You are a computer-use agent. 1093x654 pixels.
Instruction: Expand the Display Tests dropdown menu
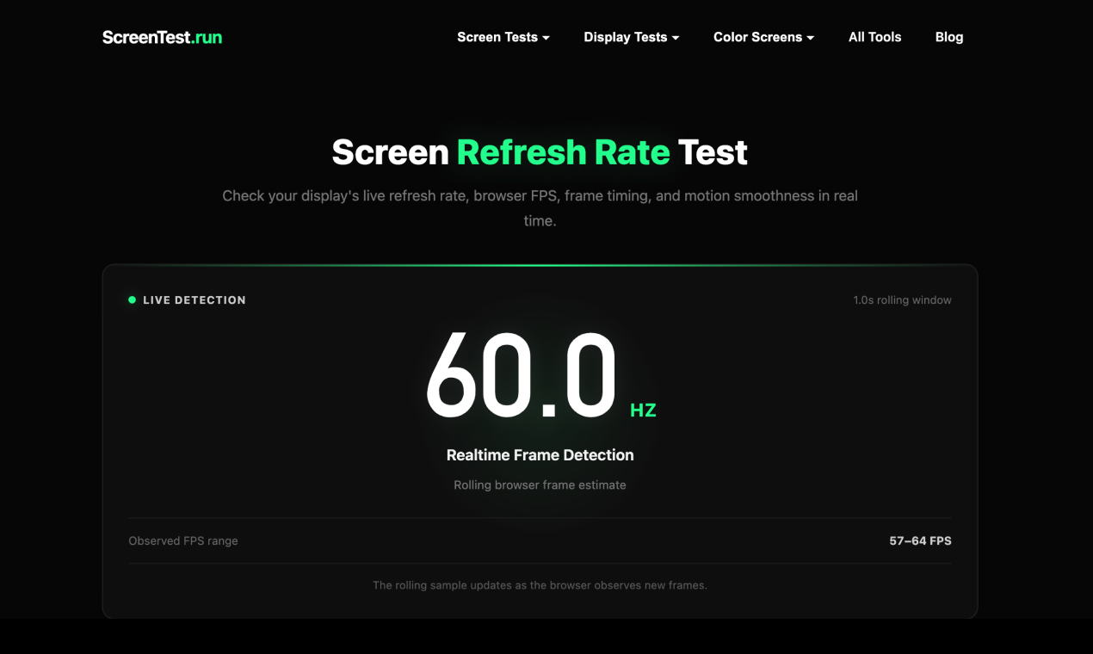click(632, 37)
